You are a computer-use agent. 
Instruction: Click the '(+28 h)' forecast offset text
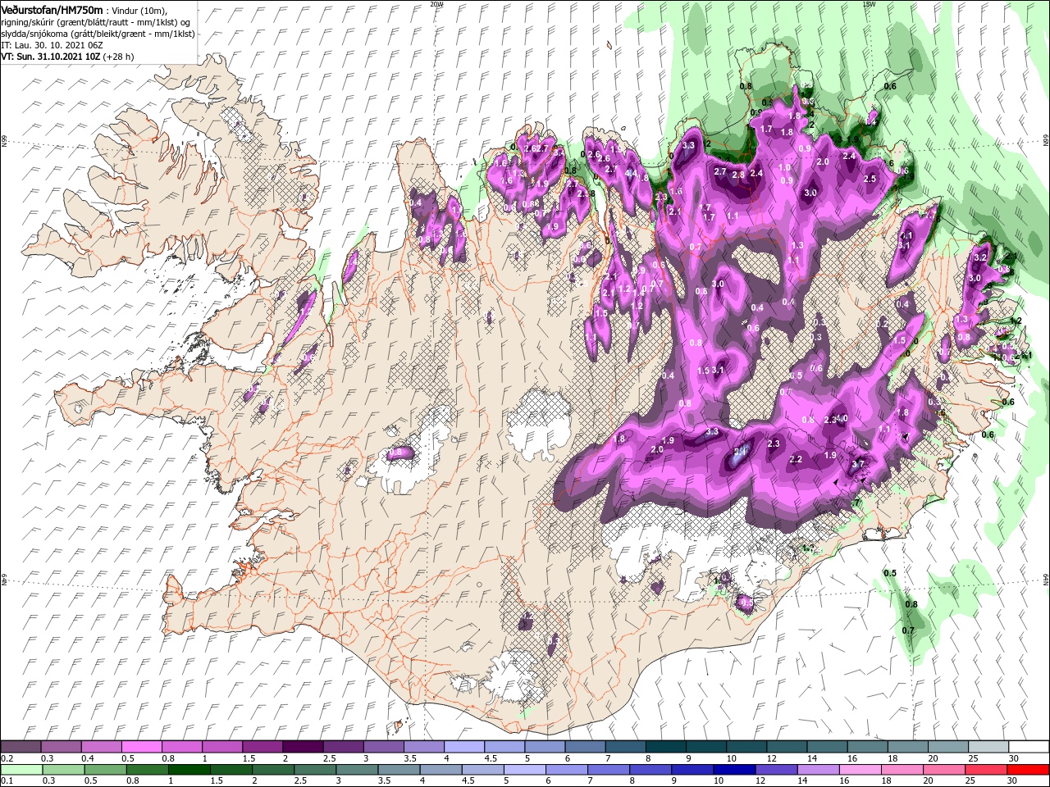[119, 57]
